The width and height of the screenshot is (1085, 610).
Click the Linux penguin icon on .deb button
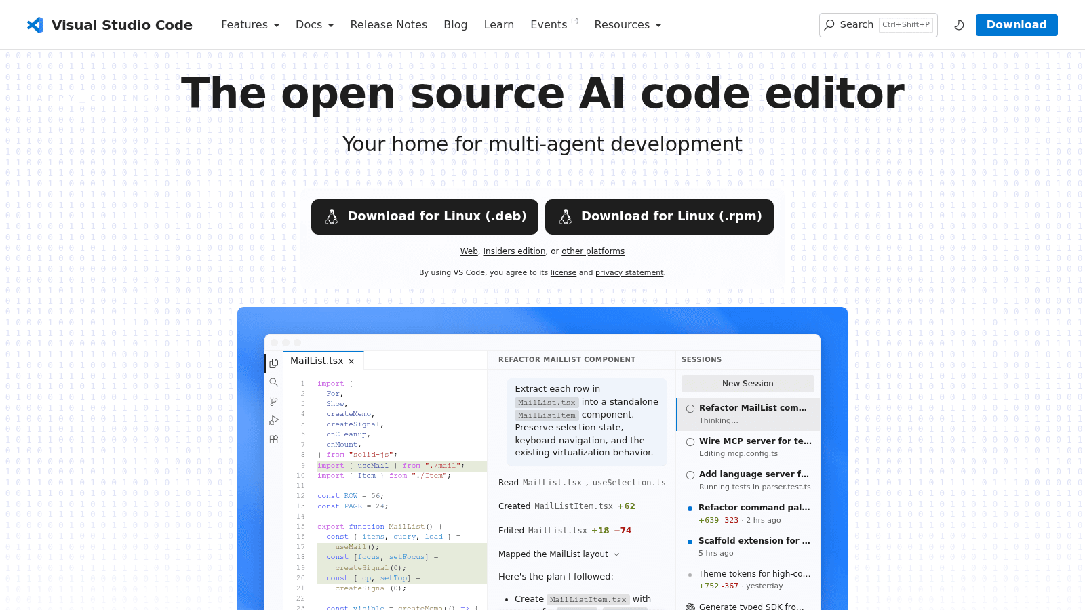(332, 217)
